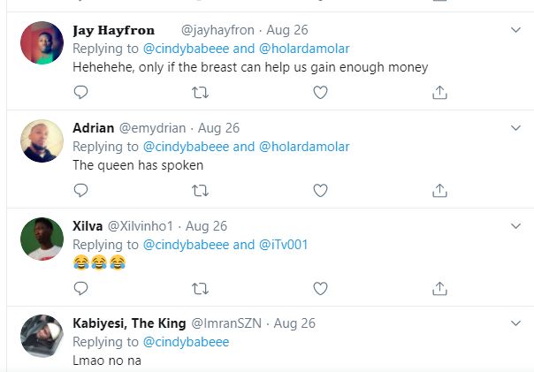Reply to Jay Hayfron's tweet
The height and width of the screenshot is (372, 534).
coord(80,92)
